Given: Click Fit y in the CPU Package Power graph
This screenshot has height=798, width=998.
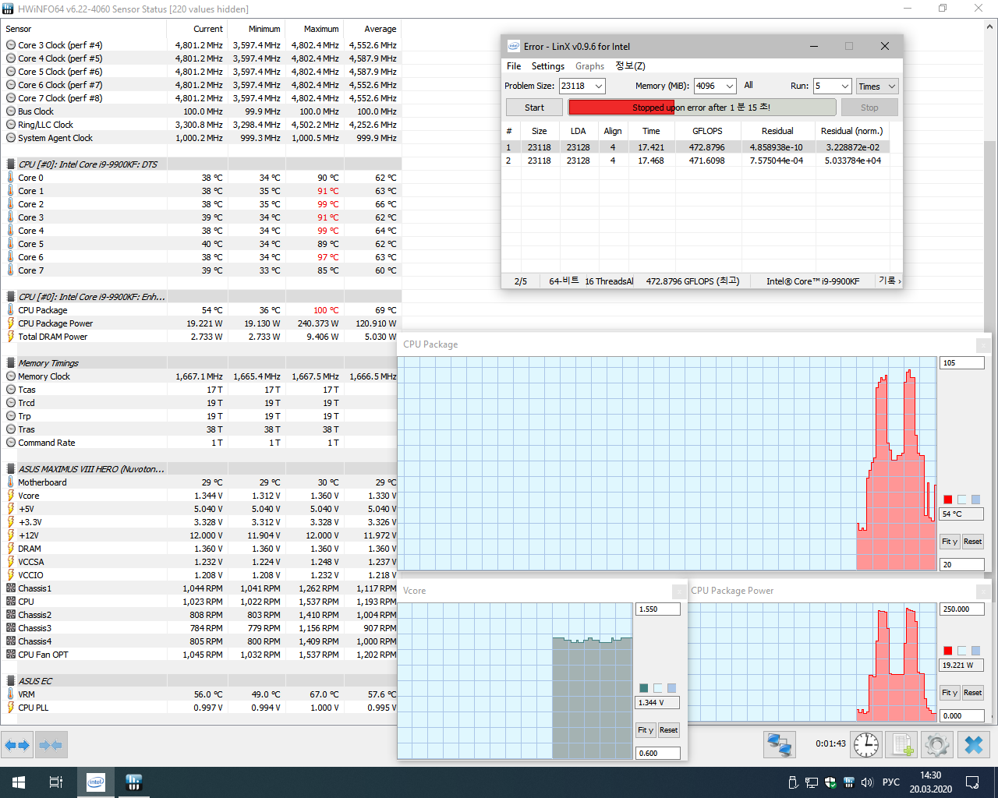Looking at the screenshot, I should [x=950, y=693].
